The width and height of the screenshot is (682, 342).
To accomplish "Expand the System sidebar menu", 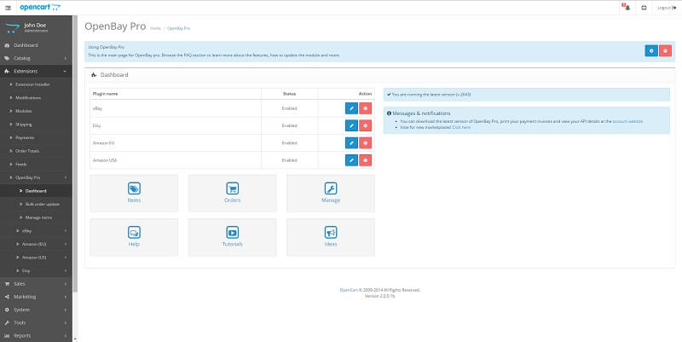I will click(x=36, y=310).
